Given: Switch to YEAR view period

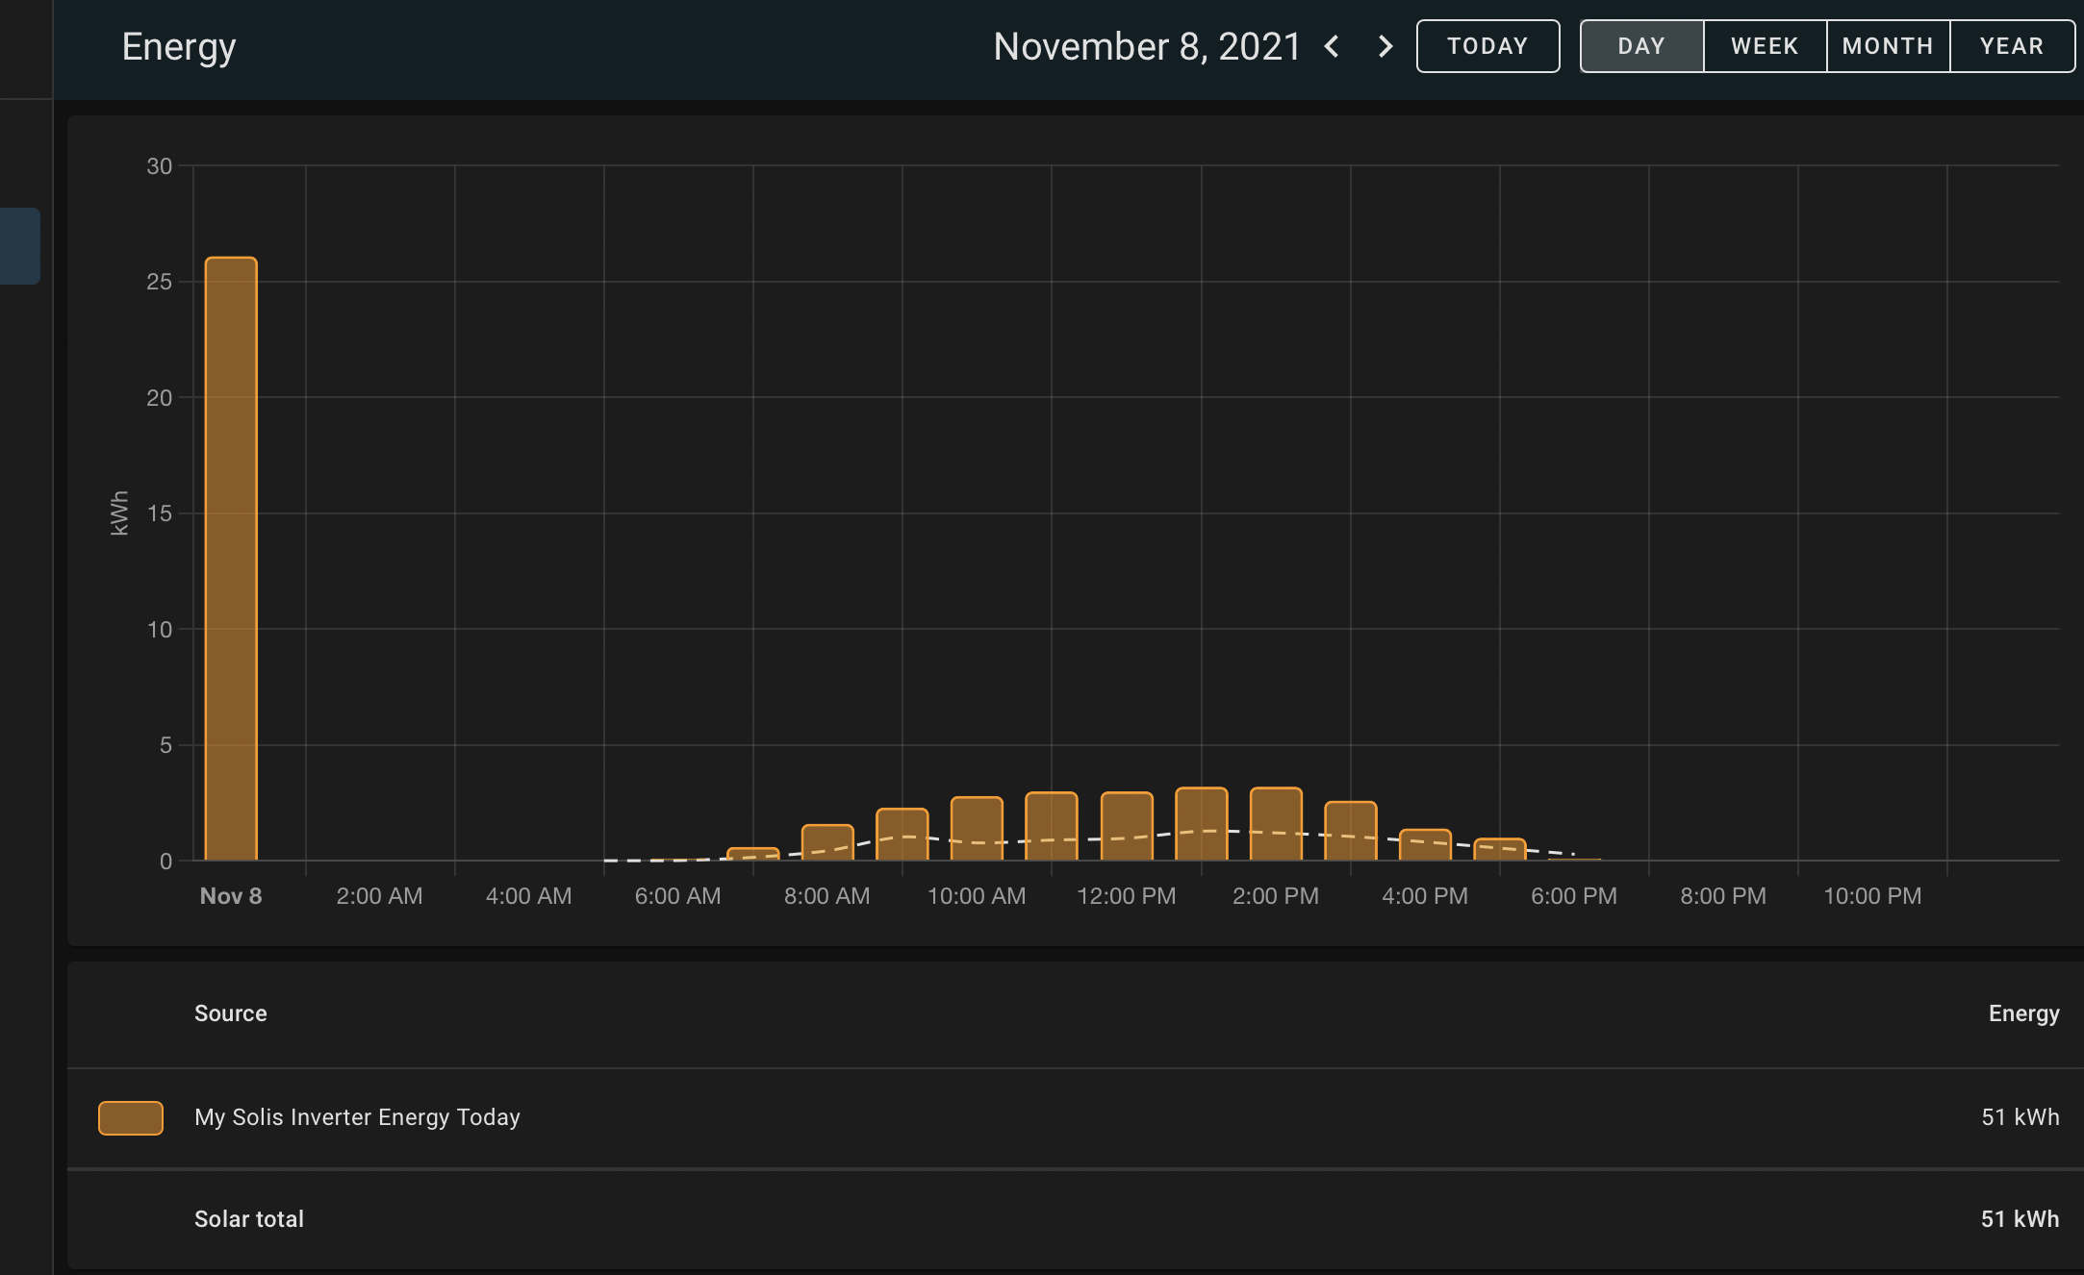Looking at the screenshot, I should (2011, 46).
